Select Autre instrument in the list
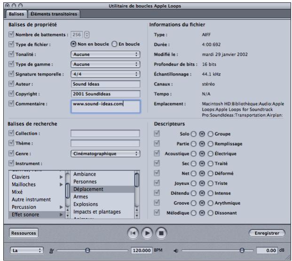292x261 pixels. (37, 200)
